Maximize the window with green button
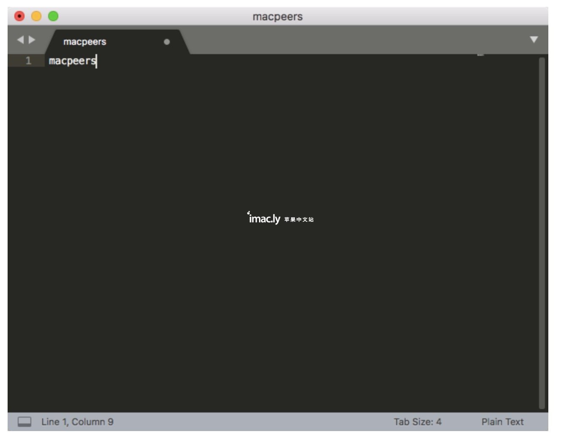 click(53, 16)
